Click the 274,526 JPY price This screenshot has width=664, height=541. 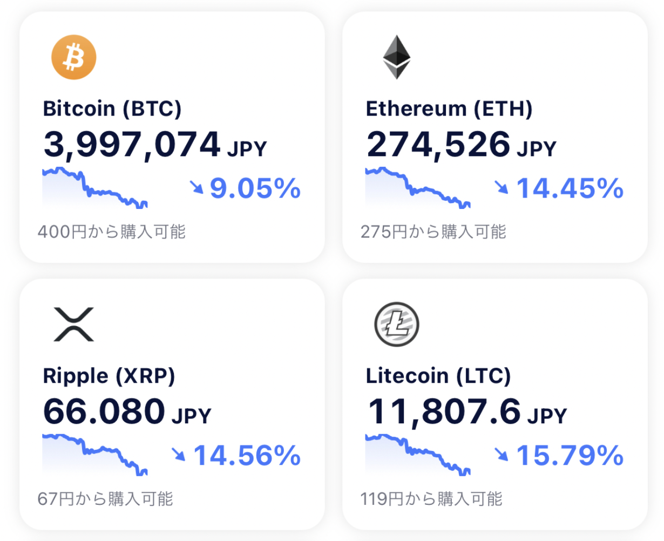click(x=461, y=145)
